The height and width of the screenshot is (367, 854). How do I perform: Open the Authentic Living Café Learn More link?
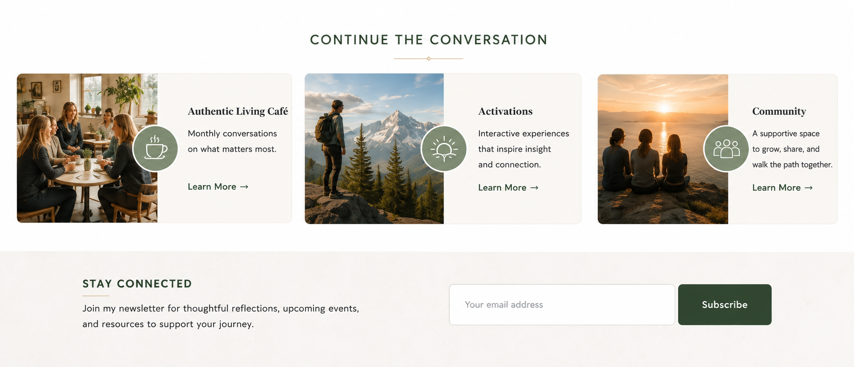click(218, 187)
